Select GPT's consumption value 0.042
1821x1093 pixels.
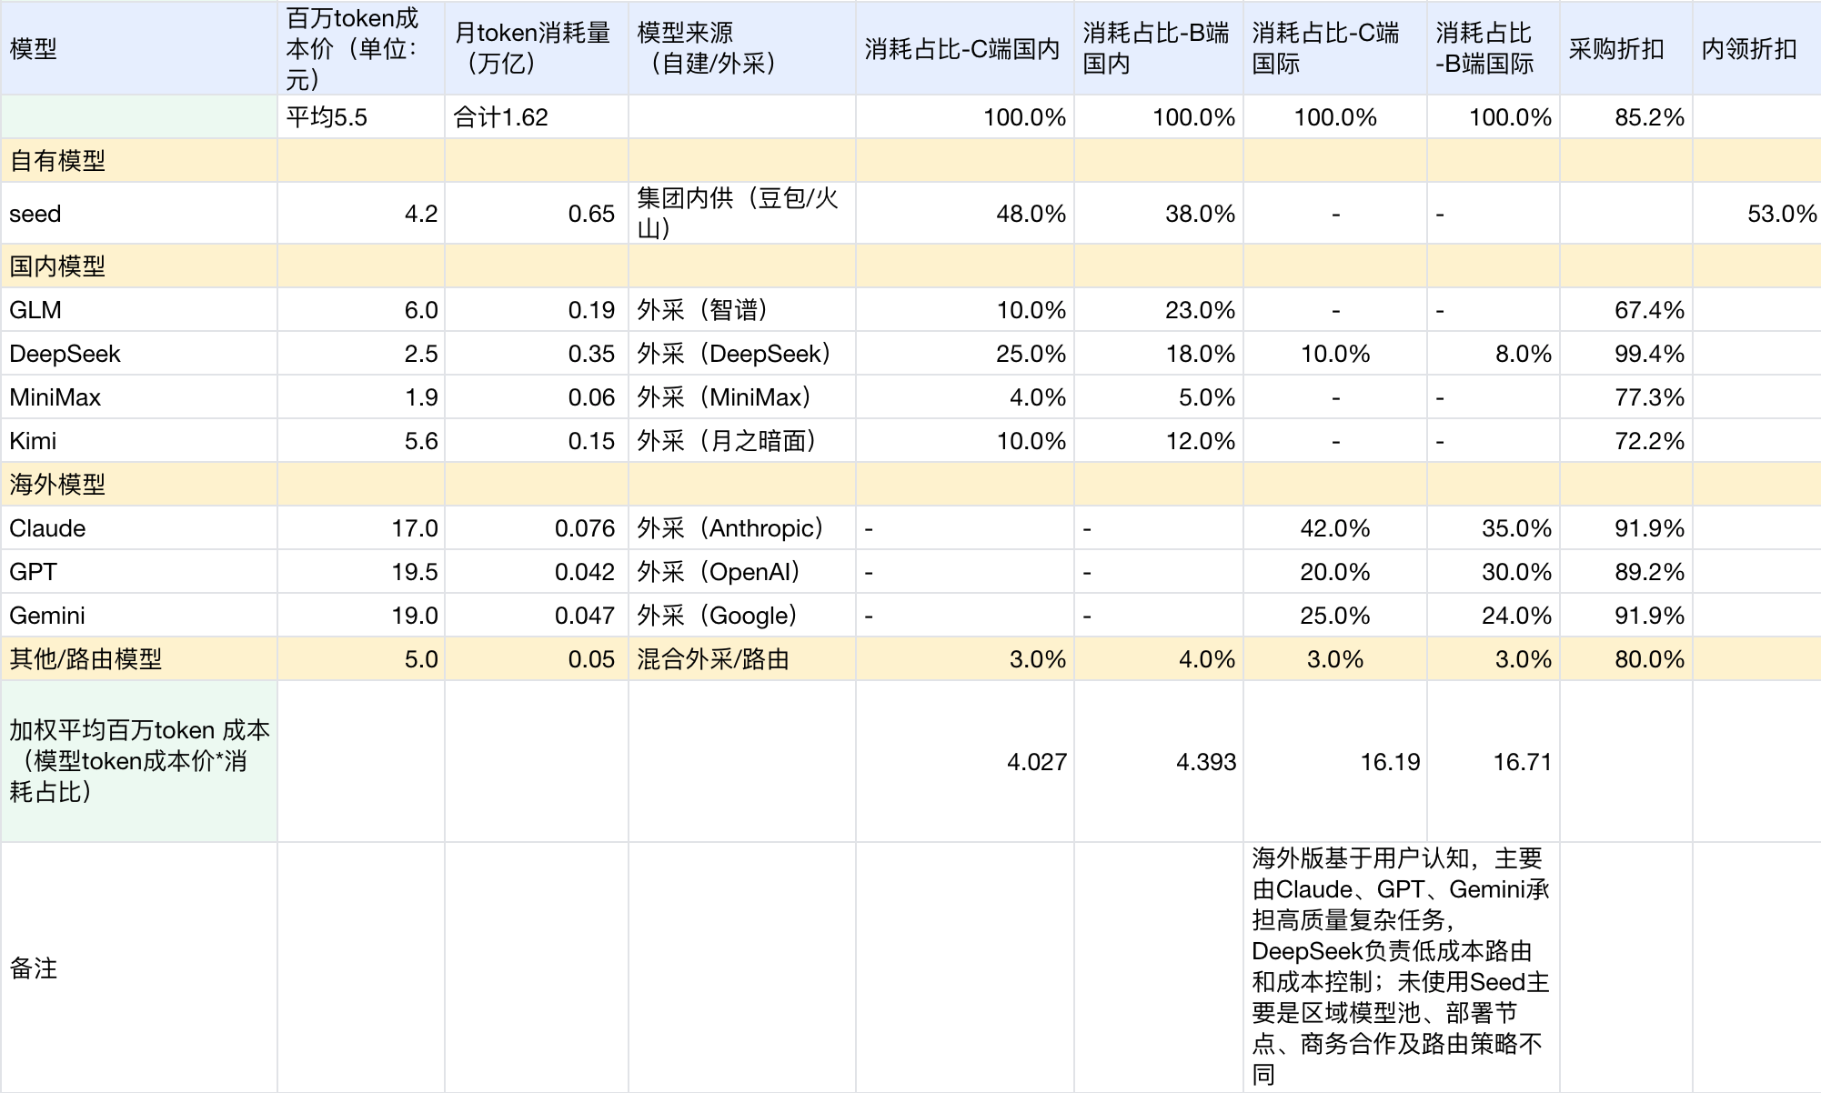click(x=537, y=572)
